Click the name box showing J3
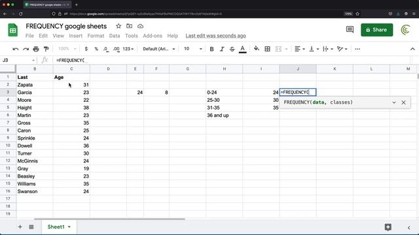The image size is (419, 235). [x=18, y=60]
